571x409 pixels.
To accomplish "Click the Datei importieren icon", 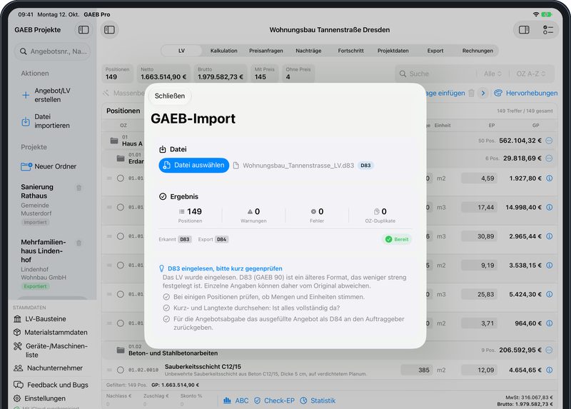I will coord(26,121).
